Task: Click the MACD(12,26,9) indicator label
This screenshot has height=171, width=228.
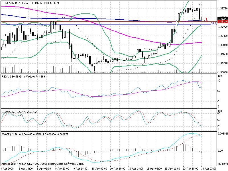Action: tap(35, 134)
